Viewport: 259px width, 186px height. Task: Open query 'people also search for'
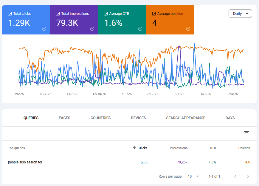click(25, 162)
